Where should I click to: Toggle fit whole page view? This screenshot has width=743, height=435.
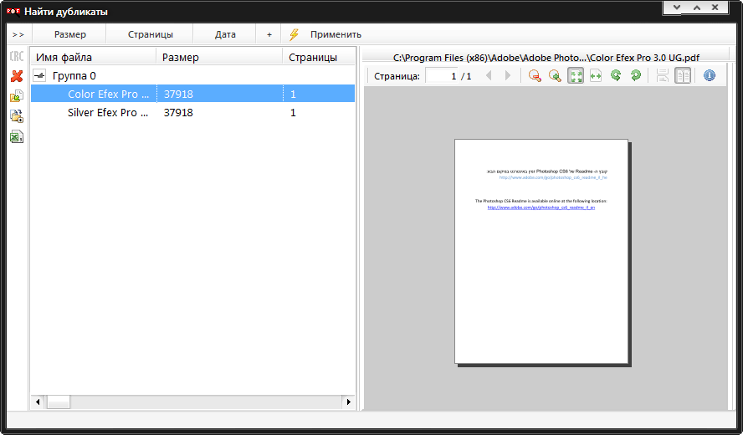pos(576,76)
